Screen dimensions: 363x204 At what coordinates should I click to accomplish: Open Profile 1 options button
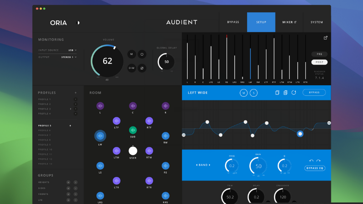click(x=75, y=99)
